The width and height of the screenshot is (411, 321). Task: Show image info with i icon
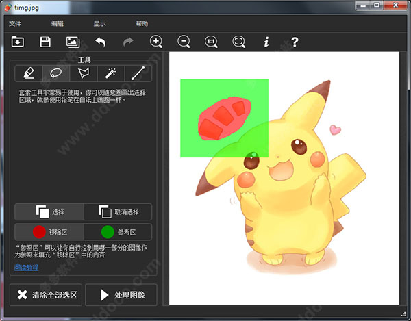[266, 42]
